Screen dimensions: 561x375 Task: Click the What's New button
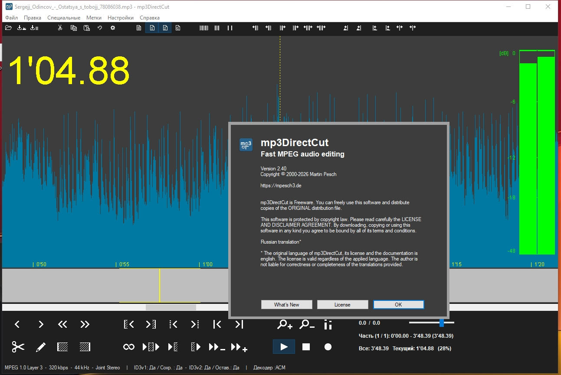pos(286,305)
